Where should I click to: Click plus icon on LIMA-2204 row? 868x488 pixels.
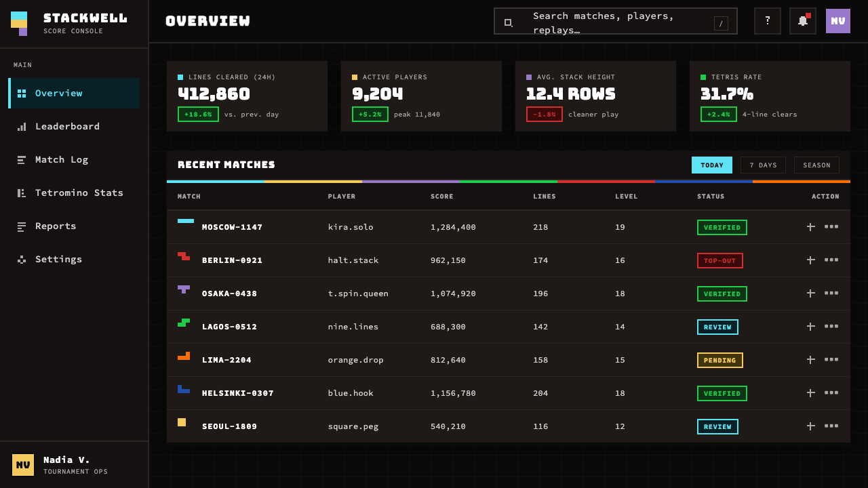click(x=811, y=360)
